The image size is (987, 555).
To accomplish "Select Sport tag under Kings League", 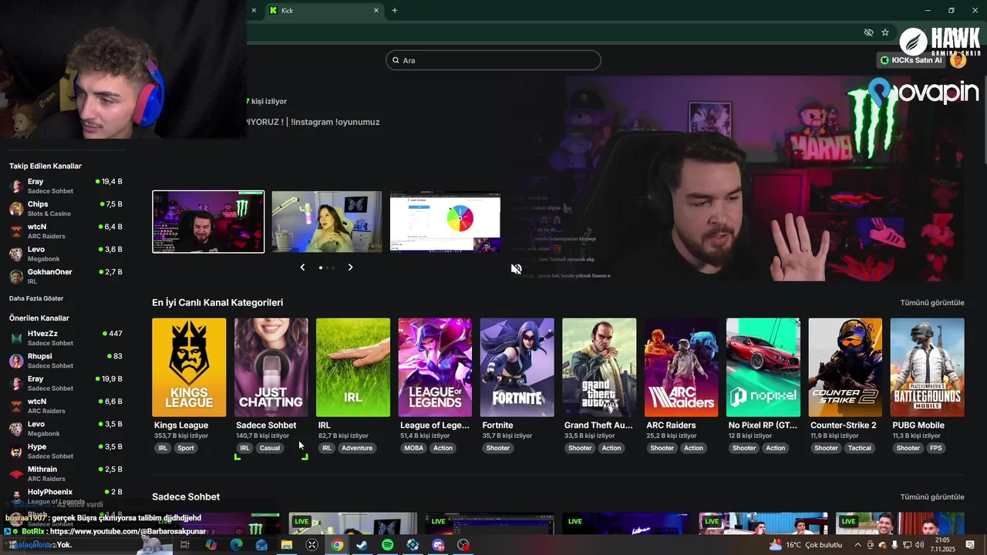I will (x=186, y=448).
